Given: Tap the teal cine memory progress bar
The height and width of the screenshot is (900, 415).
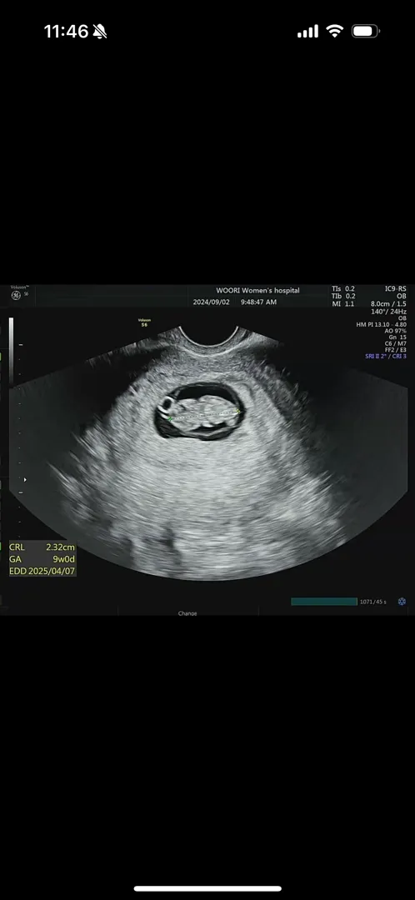Looking at the screenshot, I should [x=323, y=602].
